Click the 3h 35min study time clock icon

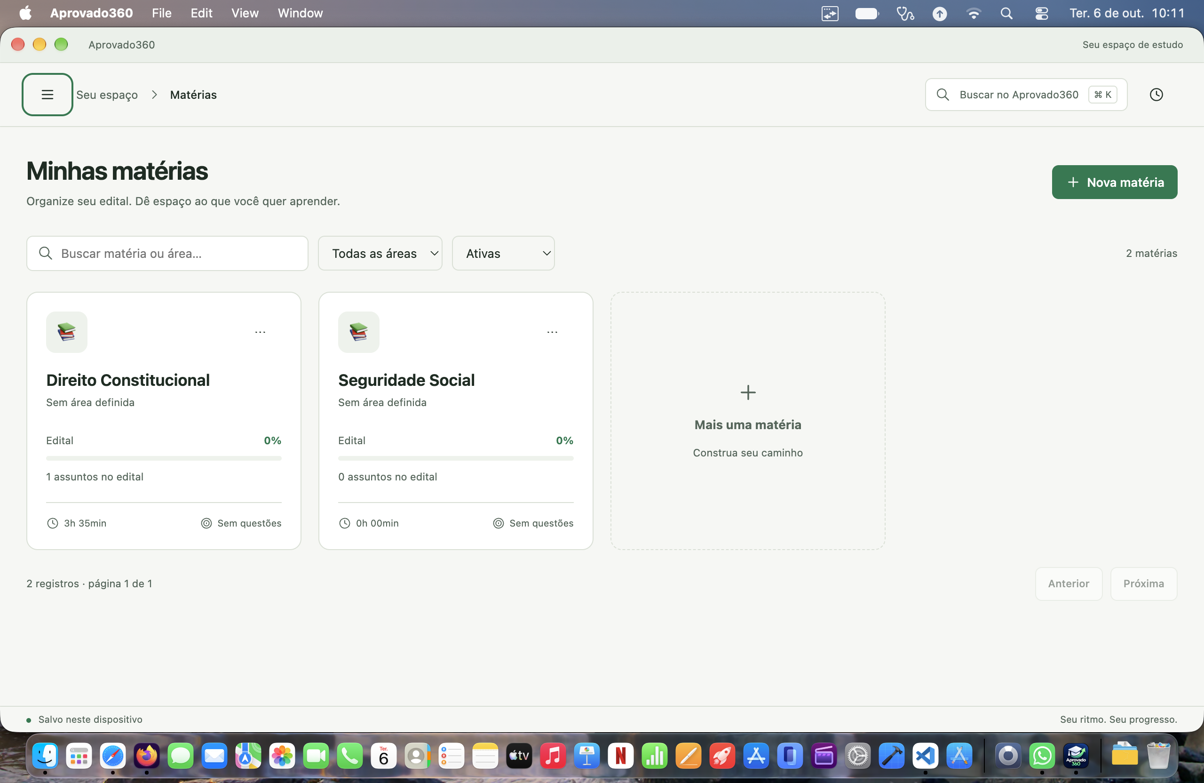point(53,523)
